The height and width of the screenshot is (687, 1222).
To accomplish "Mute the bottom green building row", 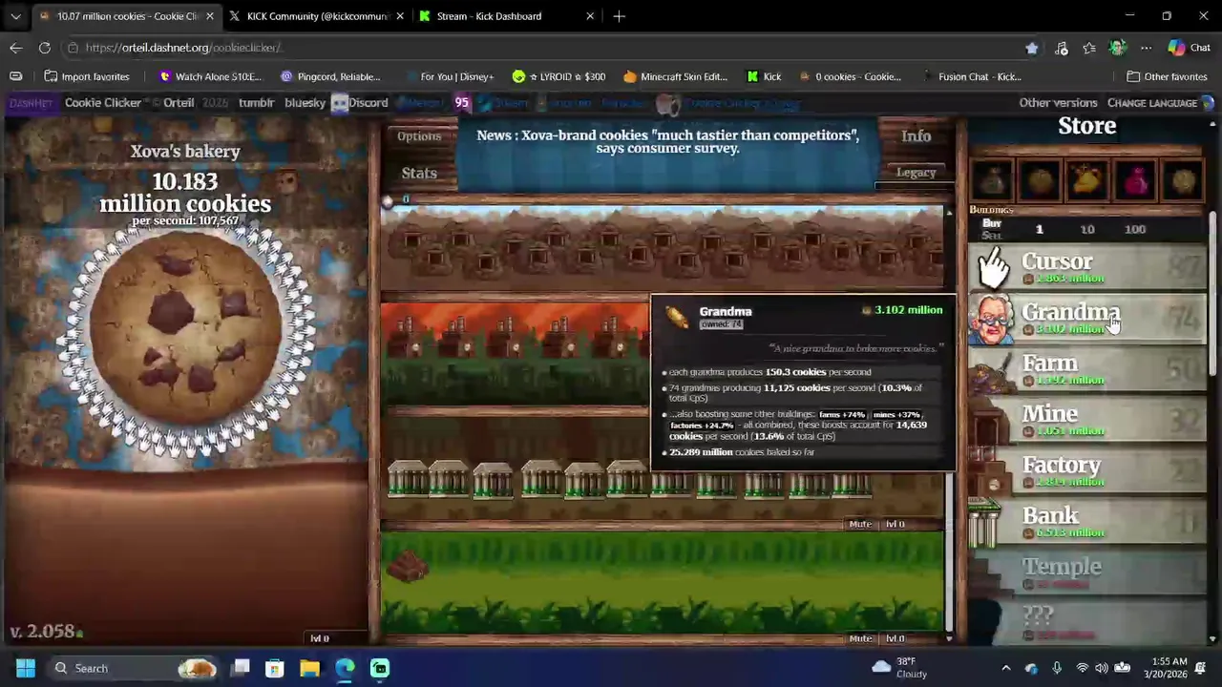I will coord(860,638).
